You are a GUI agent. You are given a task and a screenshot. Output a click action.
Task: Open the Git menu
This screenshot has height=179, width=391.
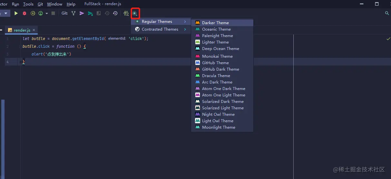(40, 4)
